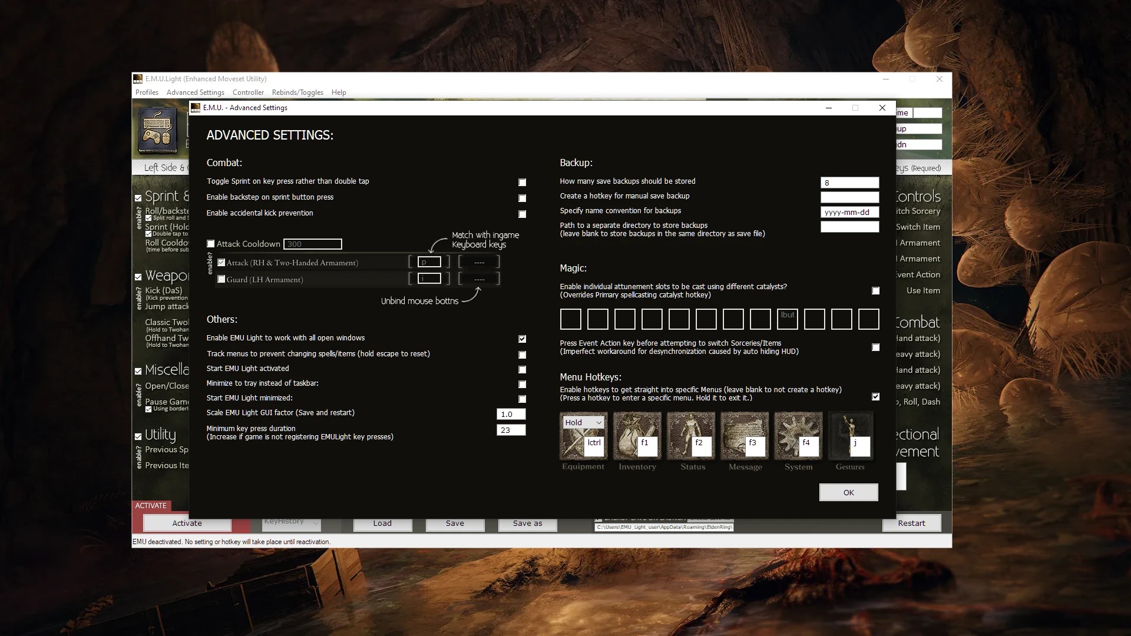
Task: Click the Load button
Action: pyautogui.click(x=382, y=523)
